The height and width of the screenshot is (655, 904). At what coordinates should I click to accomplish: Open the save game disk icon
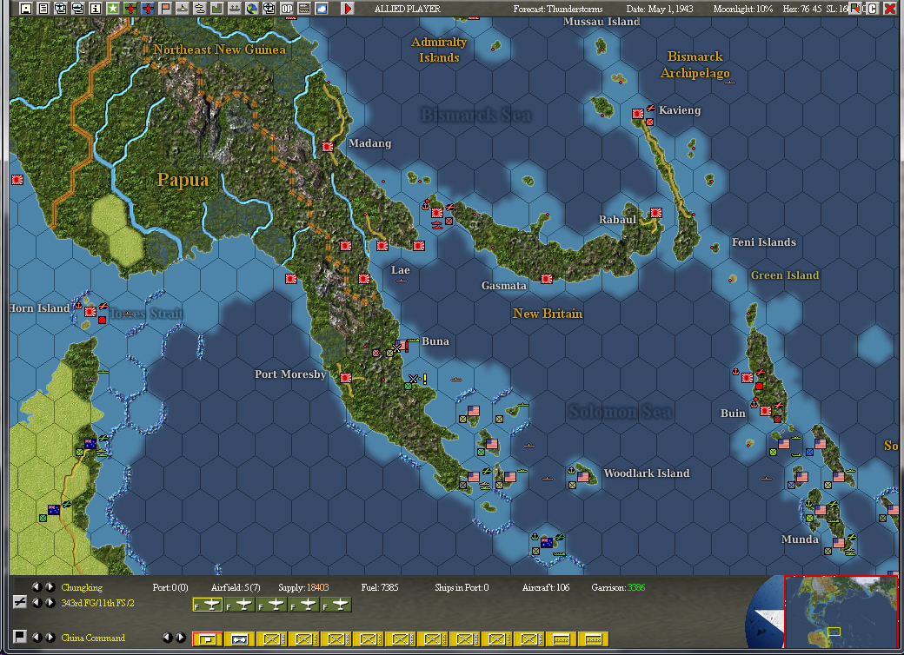26,9
